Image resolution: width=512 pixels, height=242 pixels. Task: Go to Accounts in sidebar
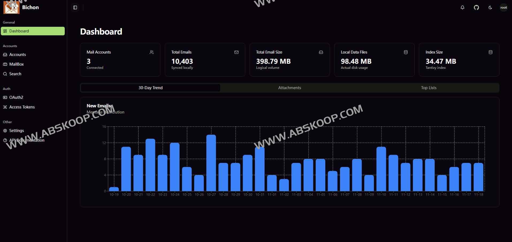[x=17, y=55]
